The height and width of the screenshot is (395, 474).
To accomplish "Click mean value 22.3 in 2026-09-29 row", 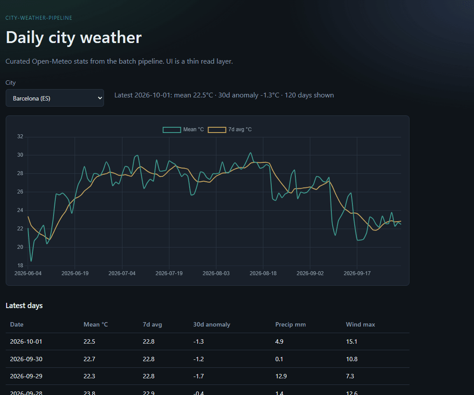I will coord(89,376).
